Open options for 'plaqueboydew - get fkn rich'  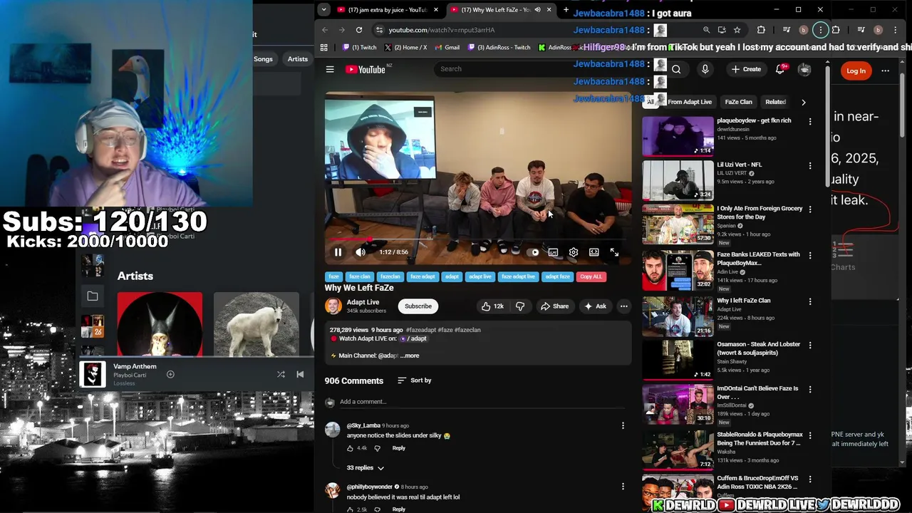(810, 122)
